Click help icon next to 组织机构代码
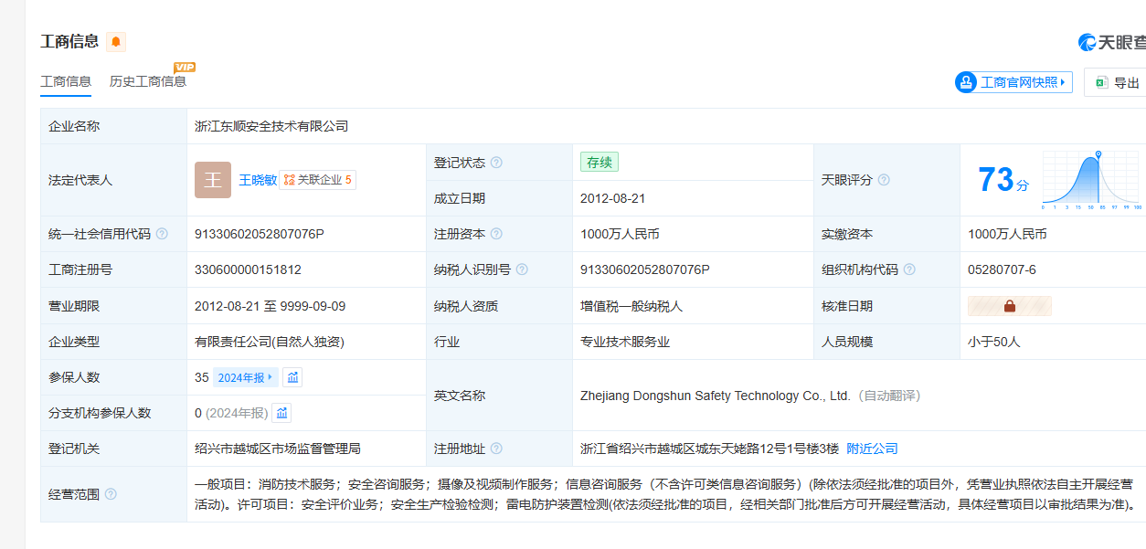This screenshot has height=549, width=1146. point(909,269)
